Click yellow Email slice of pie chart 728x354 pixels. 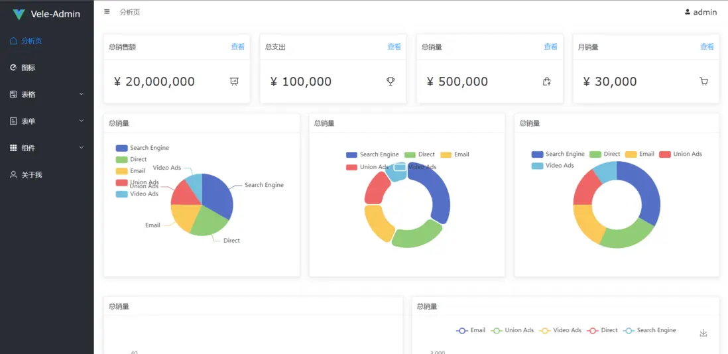(185, 217)
